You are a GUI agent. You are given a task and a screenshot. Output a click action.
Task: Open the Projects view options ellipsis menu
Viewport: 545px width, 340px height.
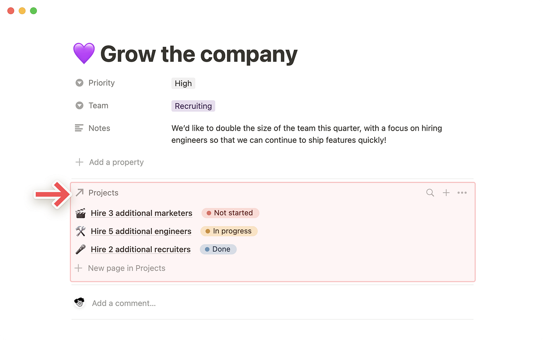click(462, 193)
